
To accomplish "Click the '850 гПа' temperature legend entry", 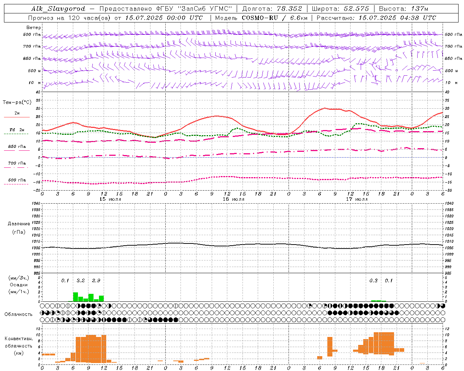I will (x=17, y=147).
